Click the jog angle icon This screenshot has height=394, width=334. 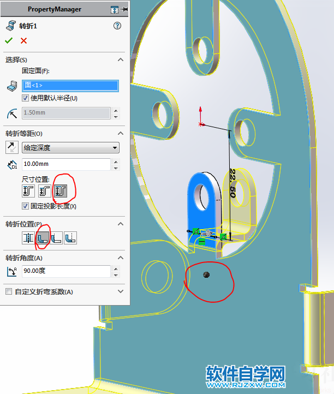point(12,271)
